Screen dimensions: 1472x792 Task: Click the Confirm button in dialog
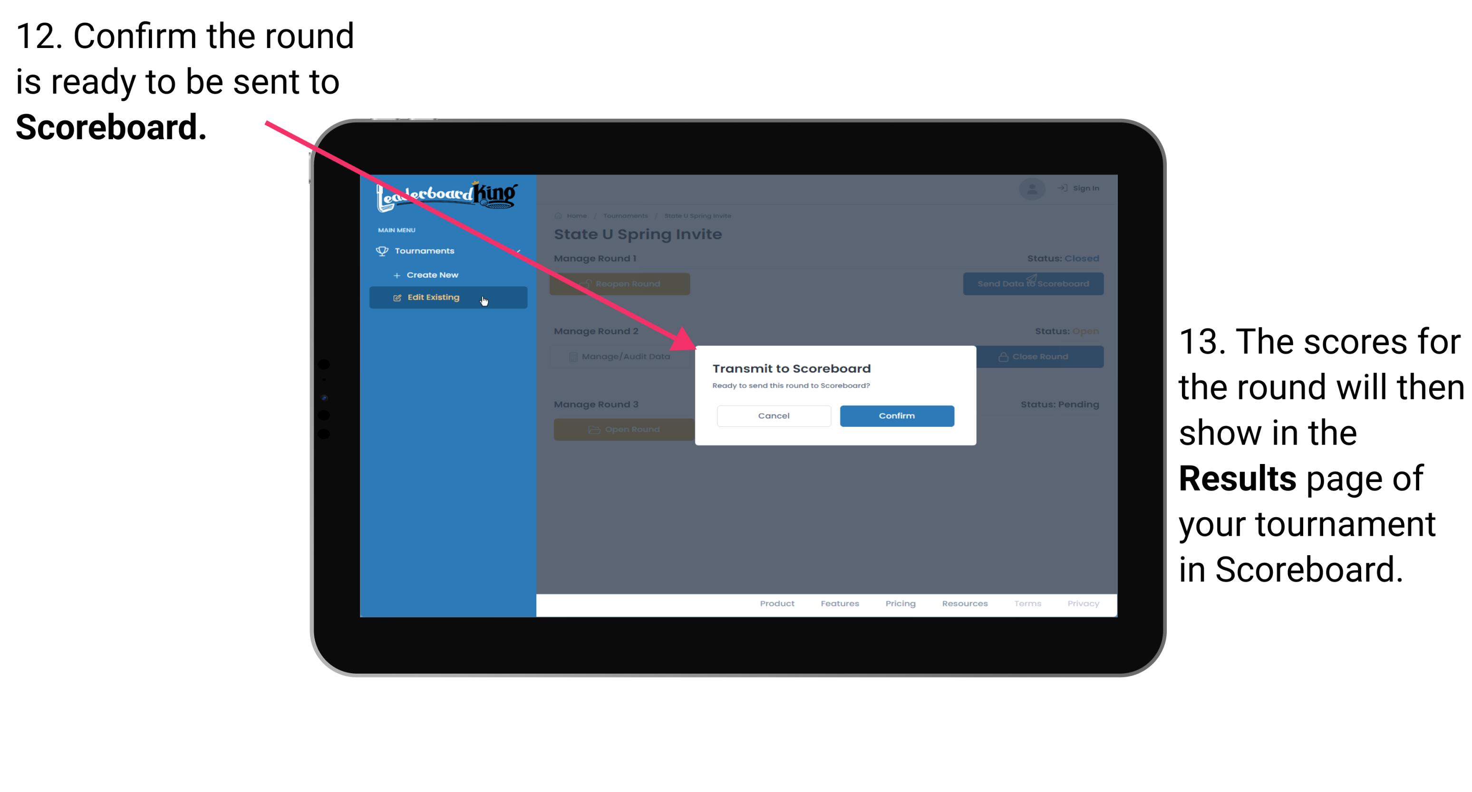894,415
